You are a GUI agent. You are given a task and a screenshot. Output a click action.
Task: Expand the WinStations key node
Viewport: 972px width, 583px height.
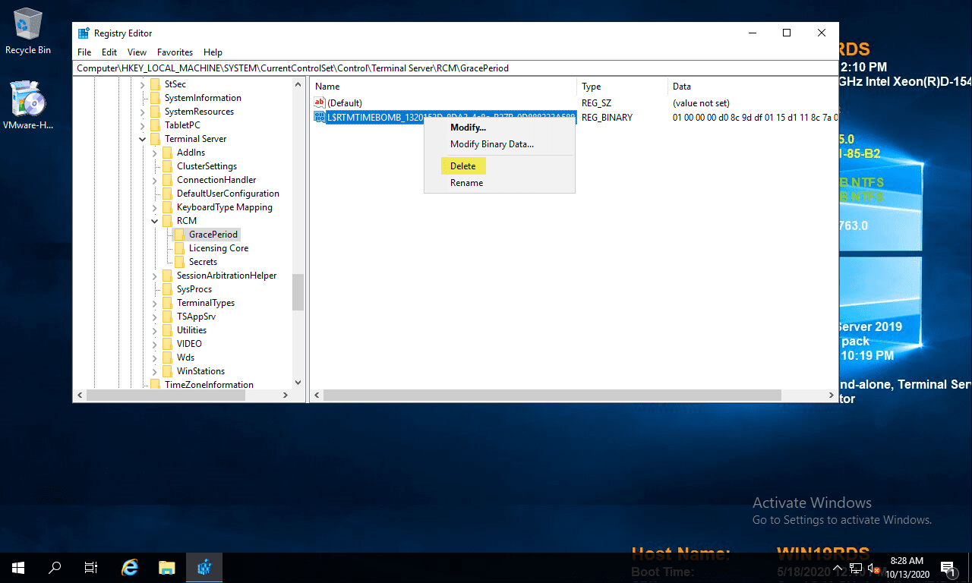tap(154, 371)
